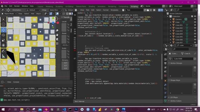Open the Tool properties tab icon
Screen dimensions: 200x112
point(165,54)
